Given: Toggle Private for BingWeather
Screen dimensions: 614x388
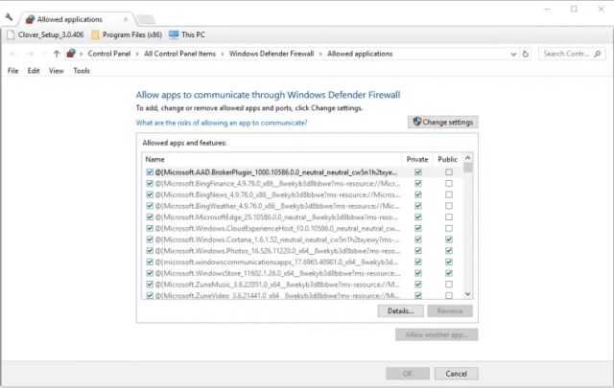Looking at the screenshot, I should pyautogui.click(x=418, y=206).
